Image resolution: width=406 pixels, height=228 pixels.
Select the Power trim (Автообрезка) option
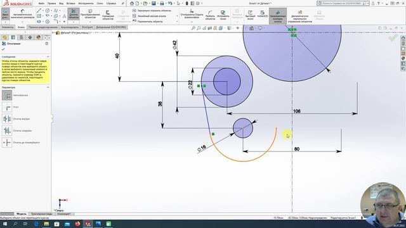[7, 96]
